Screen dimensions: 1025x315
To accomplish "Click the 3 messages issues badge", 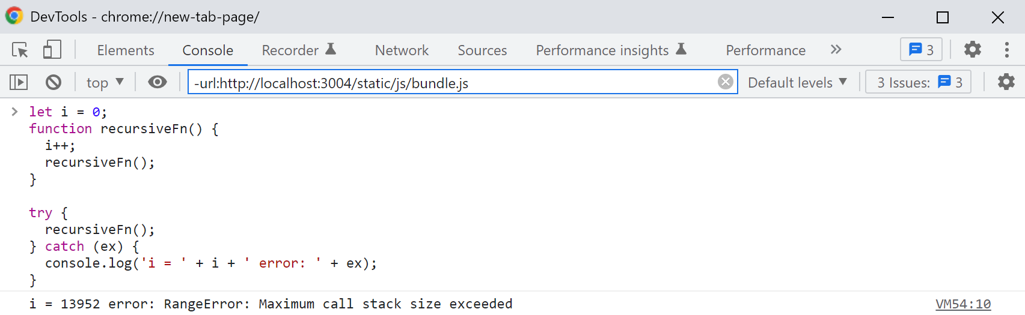I will pyautogui.click(x=920, y=50).
